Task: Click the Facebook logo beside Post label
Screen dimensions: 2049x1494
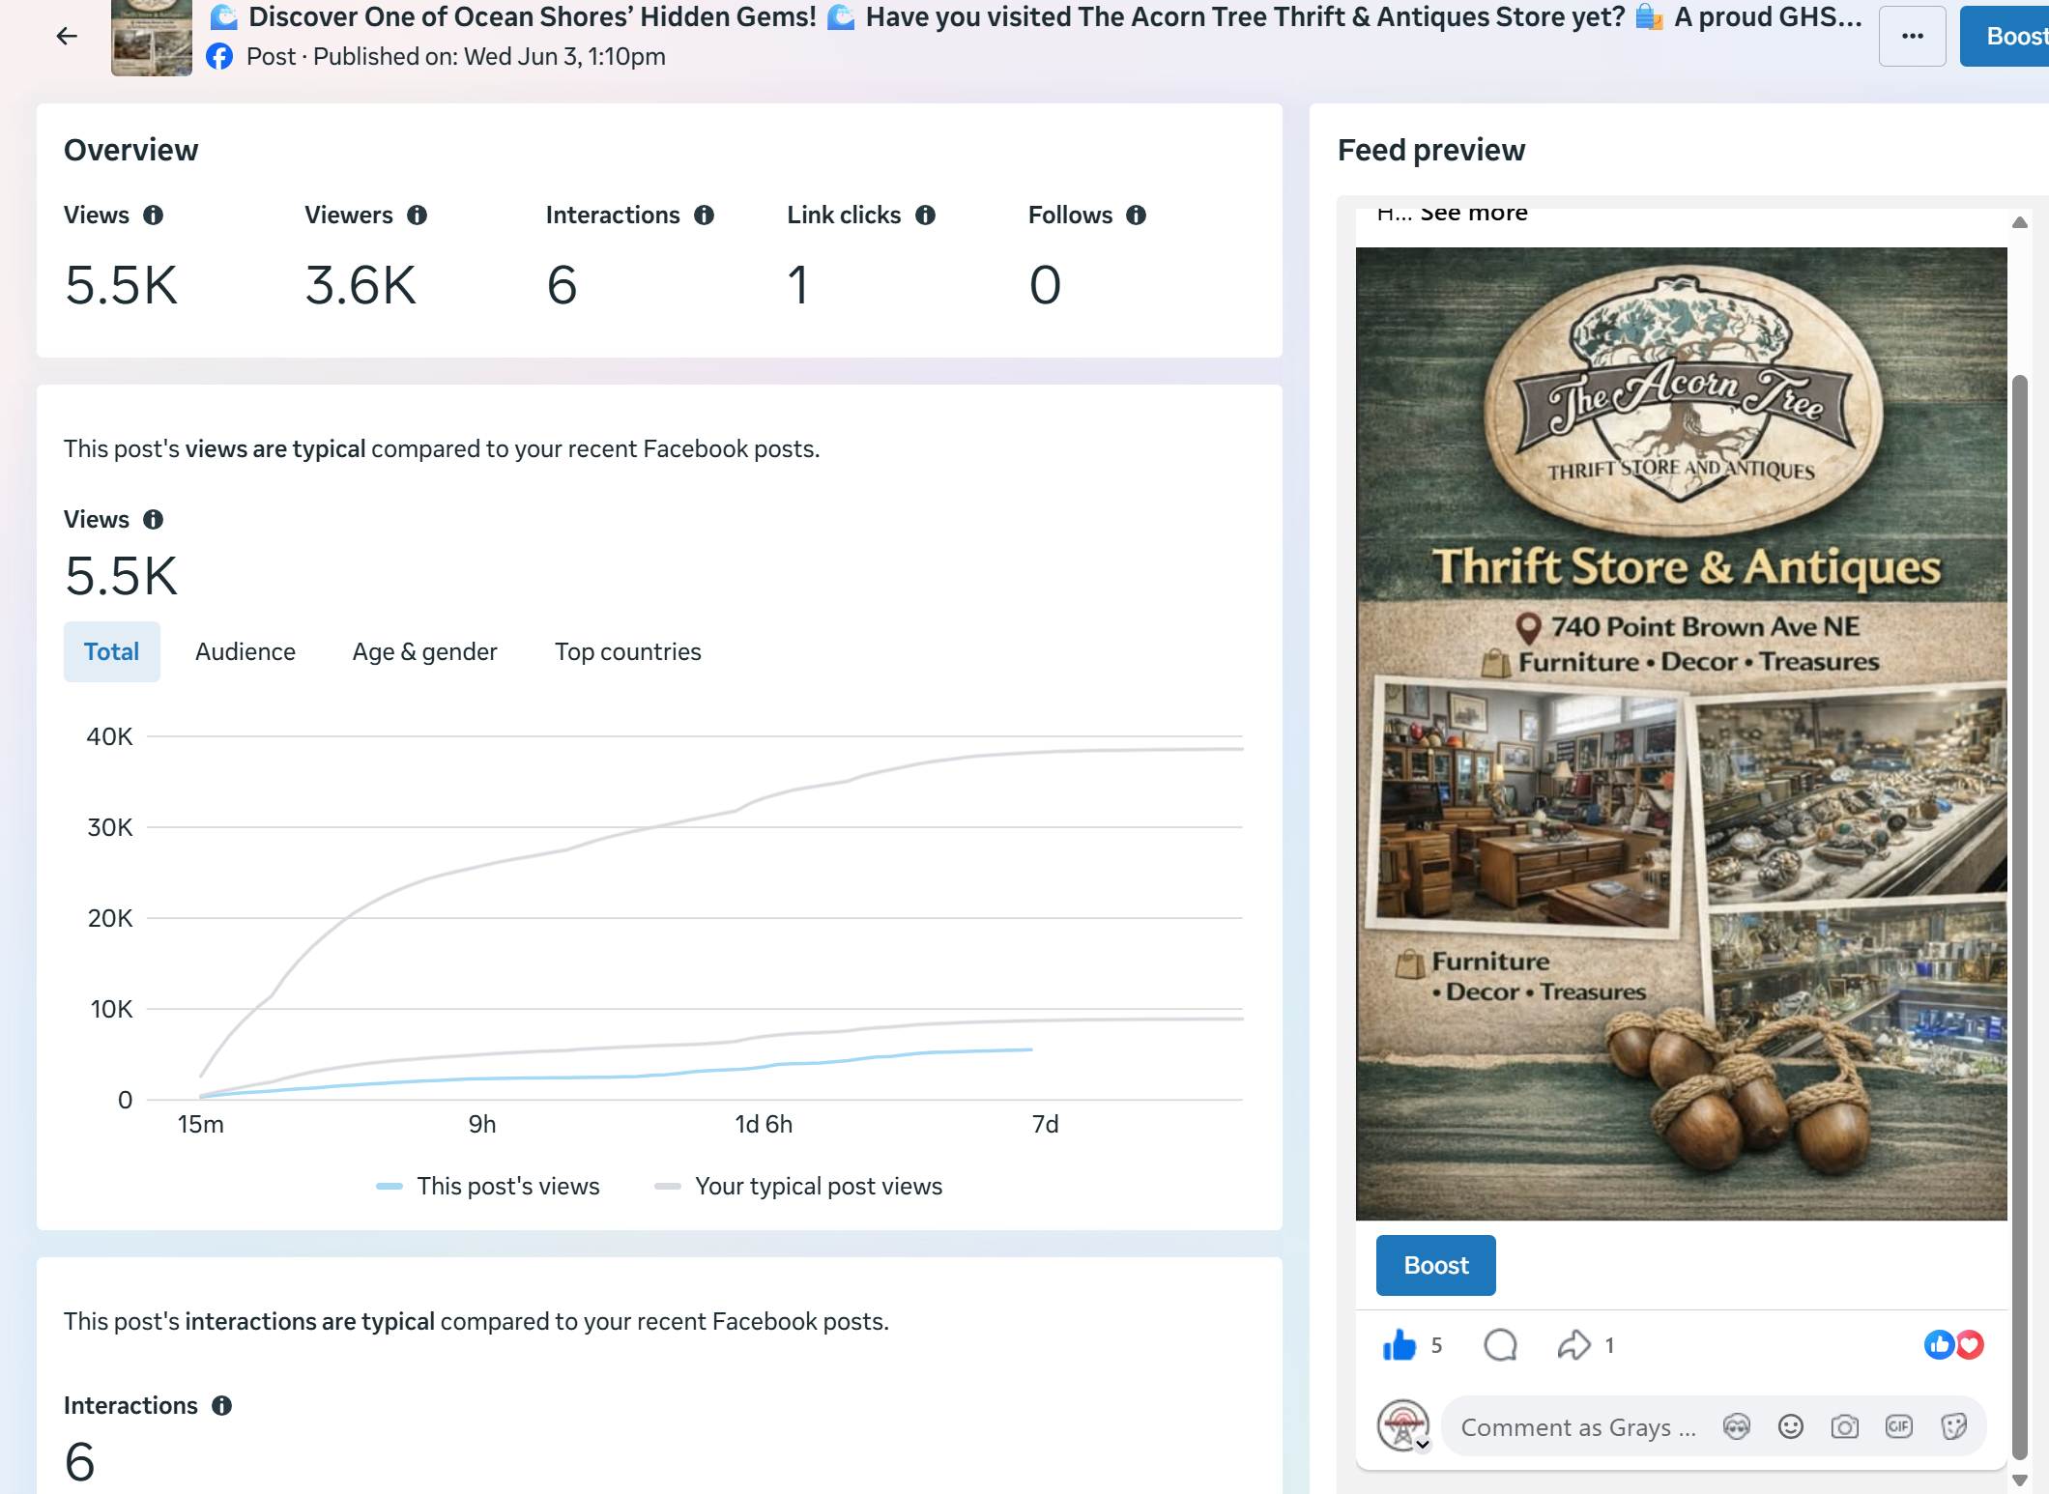Action: coord(219,57)
